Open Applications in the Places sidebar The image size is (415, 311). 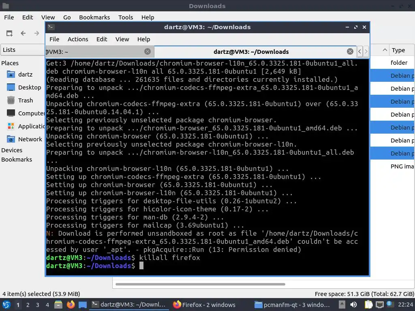click(26, 126)
